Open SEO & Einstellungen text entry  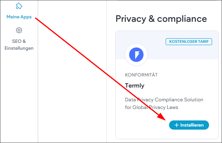(19, 45)
